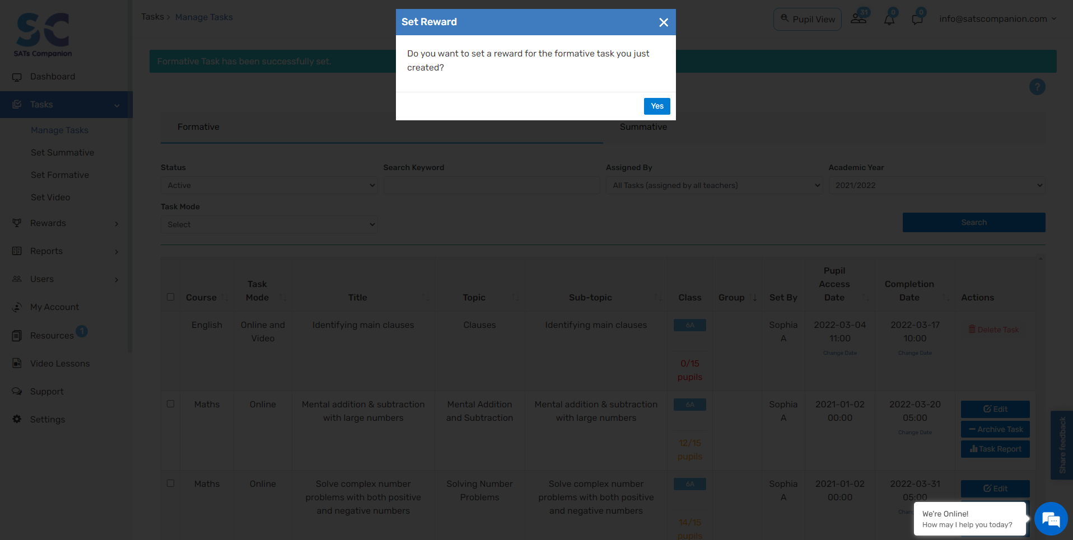Click the Resources badge showing 1
This screenshot has height=540, width=1073.
click(x=82, y=331)
